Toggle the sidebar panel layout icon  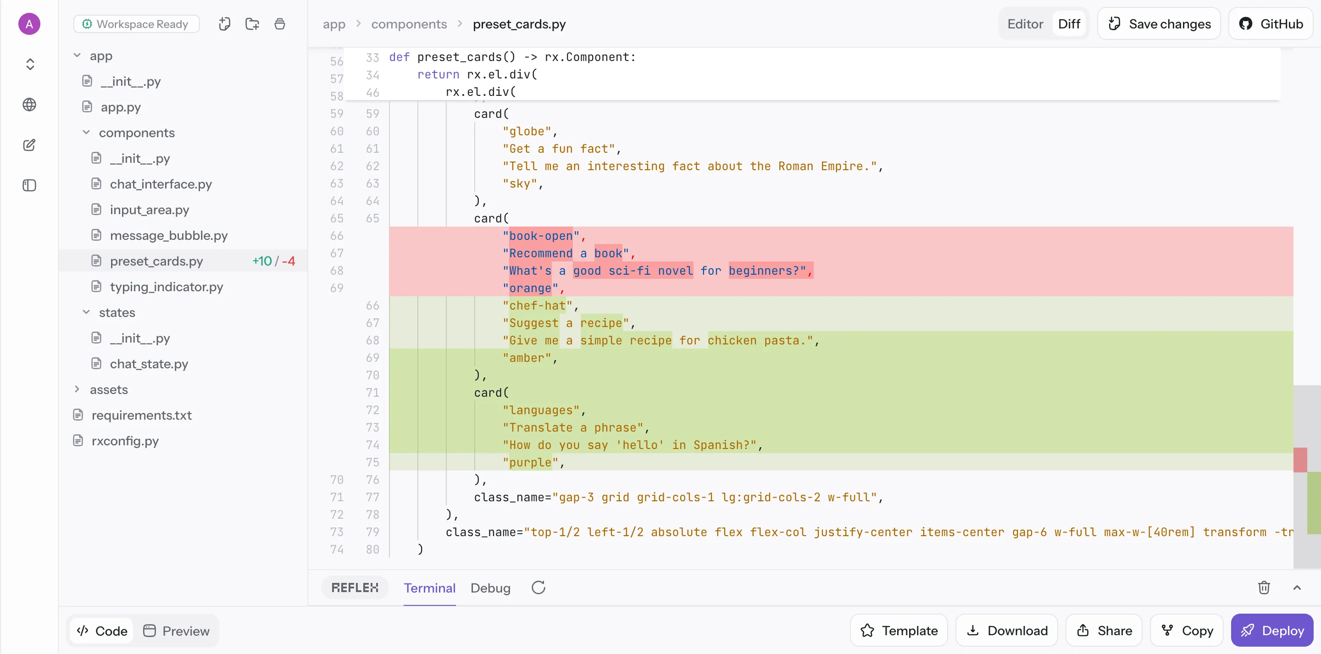[x=29, y=185]
